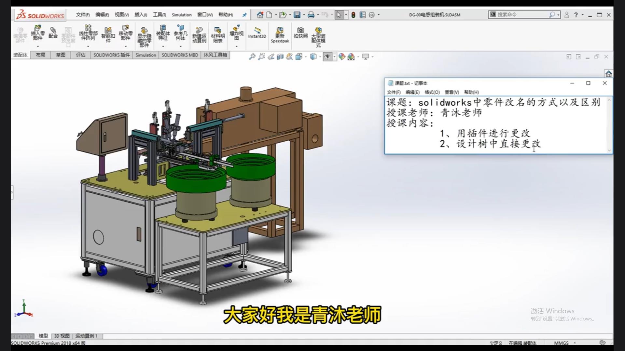Switch to the 评估 tab
This screenshot has height=351, width=625.
click(81, 55)
